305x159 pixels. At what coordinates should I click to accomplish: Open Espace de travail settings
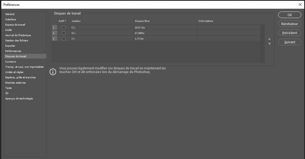(x=15, y=25)
